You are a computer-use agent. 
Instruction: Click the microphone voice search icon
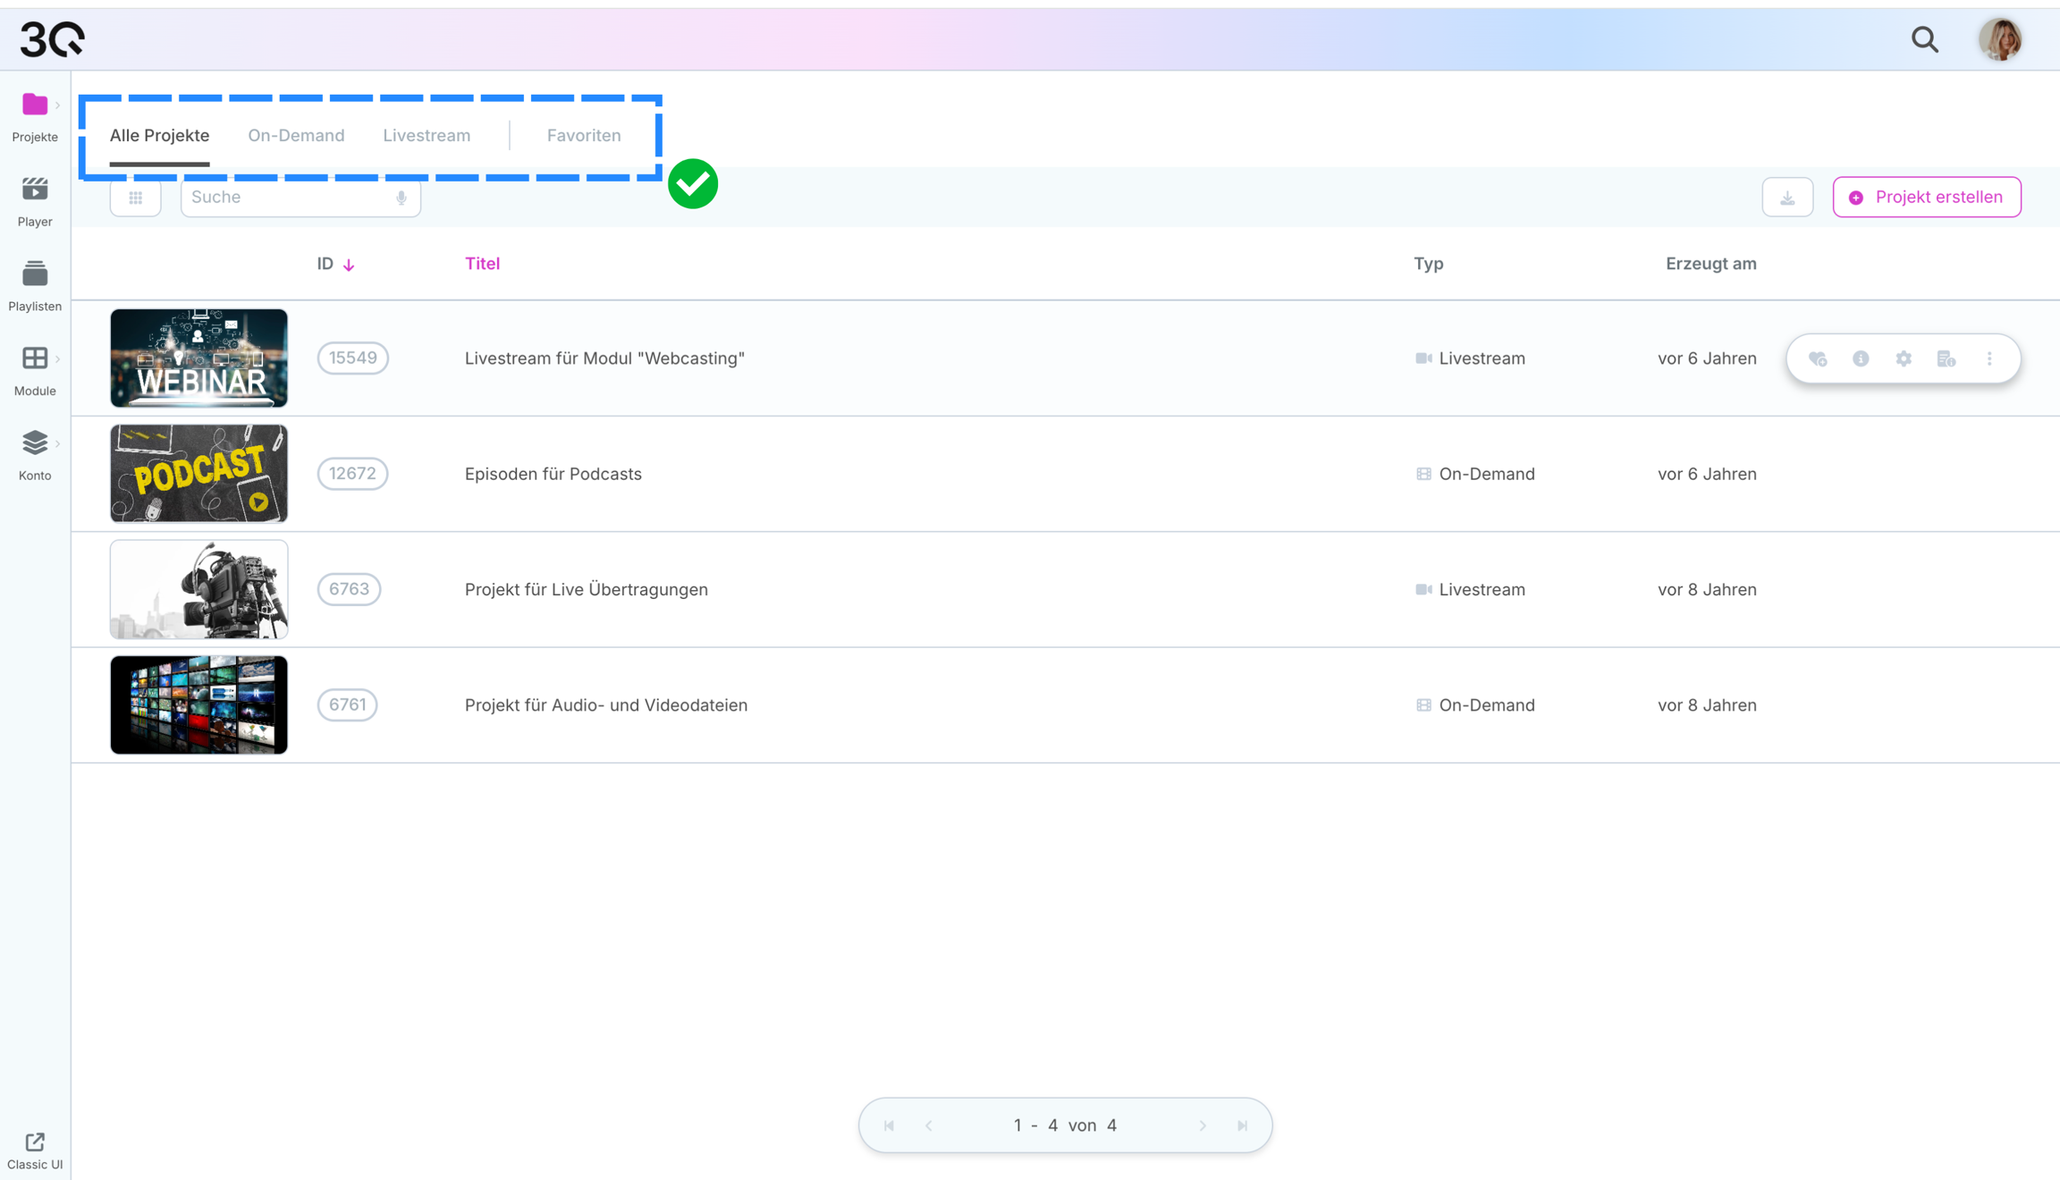point(401,198)
